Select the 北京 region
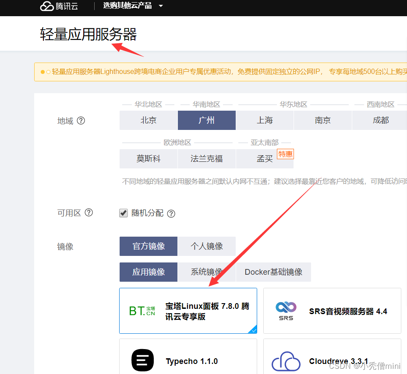 (149, 120)
